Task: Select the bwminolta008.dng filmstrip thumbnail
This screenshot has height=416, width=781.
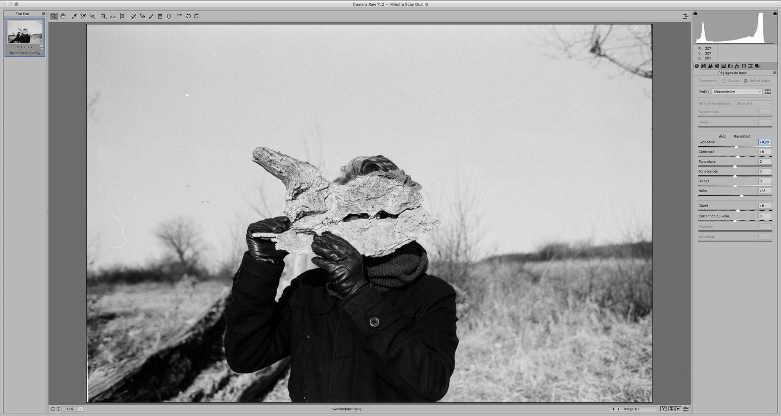Action: (25, 37)
